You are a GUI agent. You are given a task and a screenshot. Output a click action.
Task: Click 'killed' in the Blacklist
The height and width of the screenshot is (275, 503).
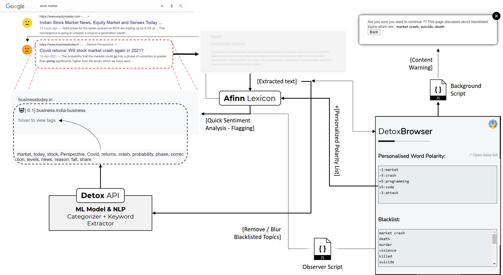386,256
